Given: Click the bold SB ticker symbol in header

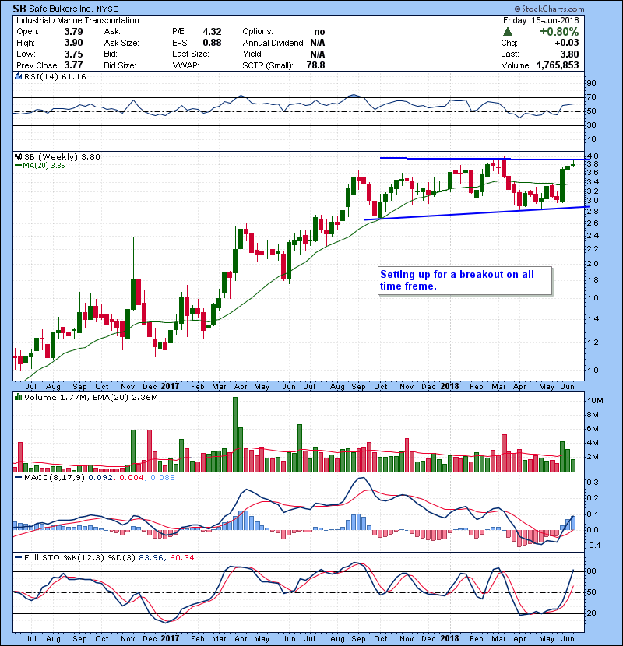Looking at the screenshot, I should (19, 9).
